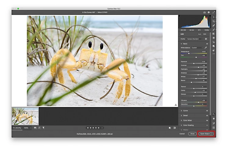Expand the Detail panel
The height and width of the screenshot is (147, 226).
[185, 116]
